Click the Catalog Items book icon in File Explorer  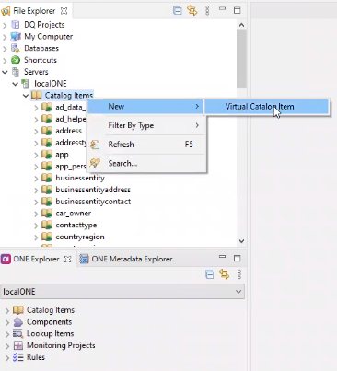click(36, 96)
